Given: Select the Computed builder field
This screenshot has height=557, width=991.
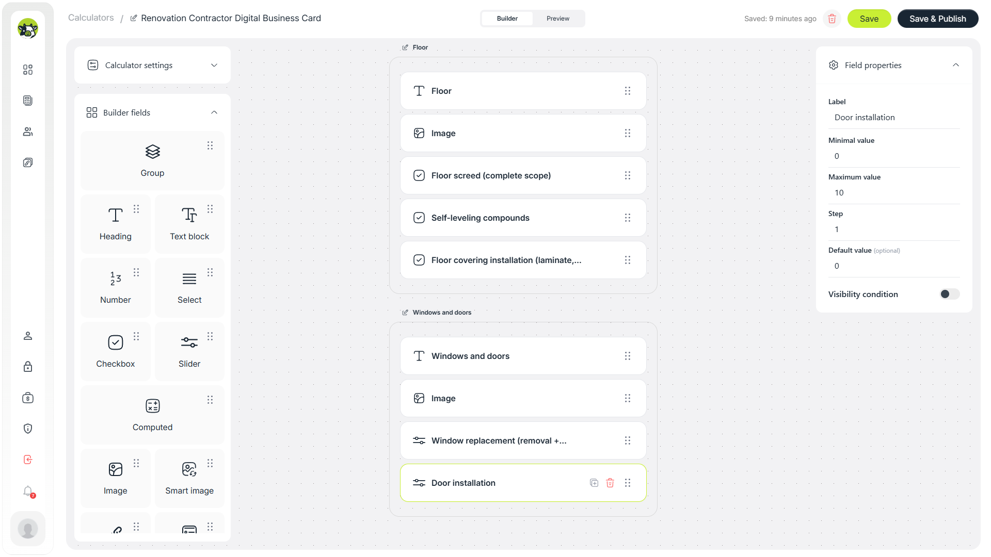Looking at the screenshot, I should (152, 415).
